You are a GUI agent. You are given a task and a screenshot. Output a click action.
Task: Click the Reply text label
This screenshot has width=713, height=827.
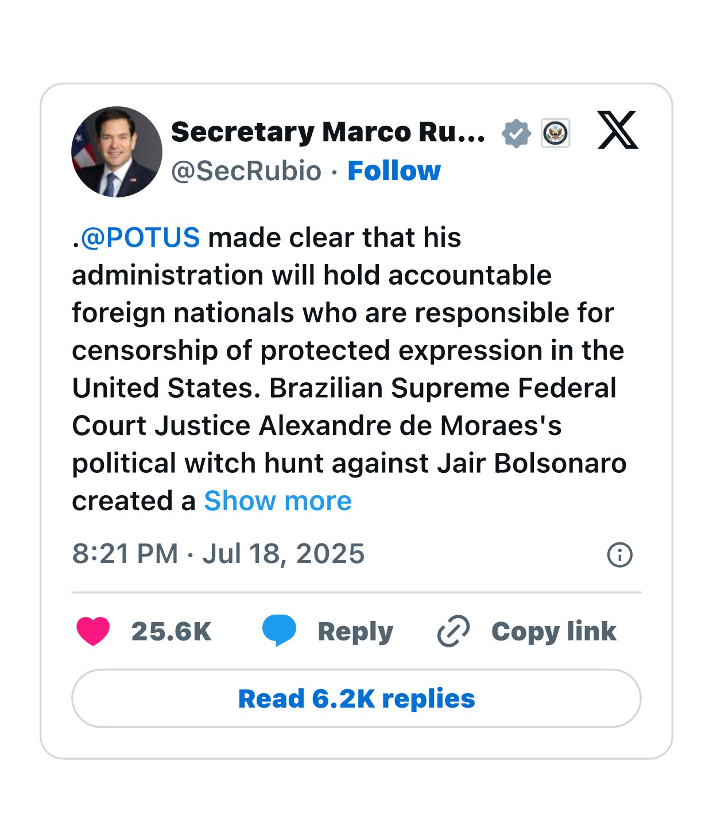355,631
